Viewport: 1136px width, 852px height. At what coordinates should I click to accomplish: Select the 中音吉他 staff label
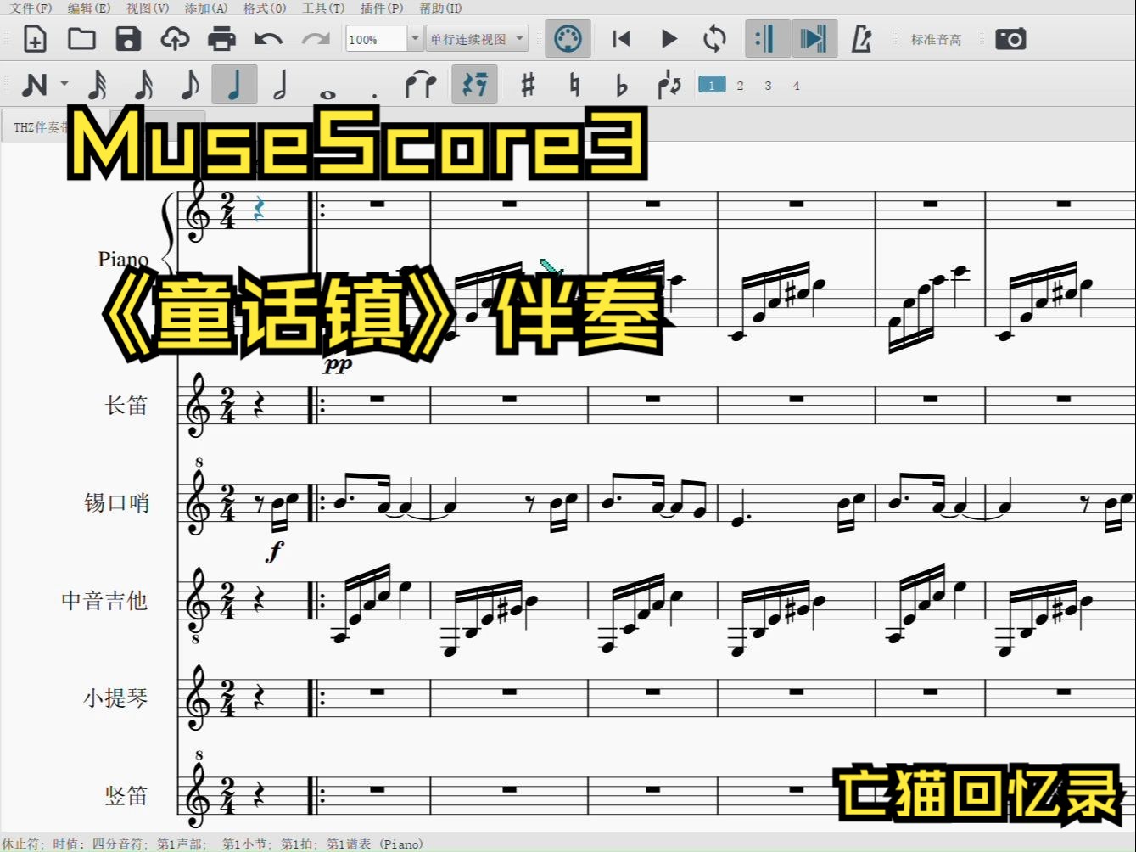(104, 601)
